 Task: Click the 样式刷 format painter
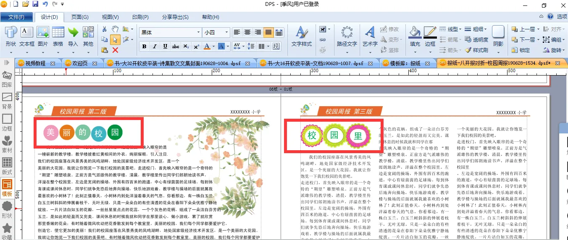(476, 50)
